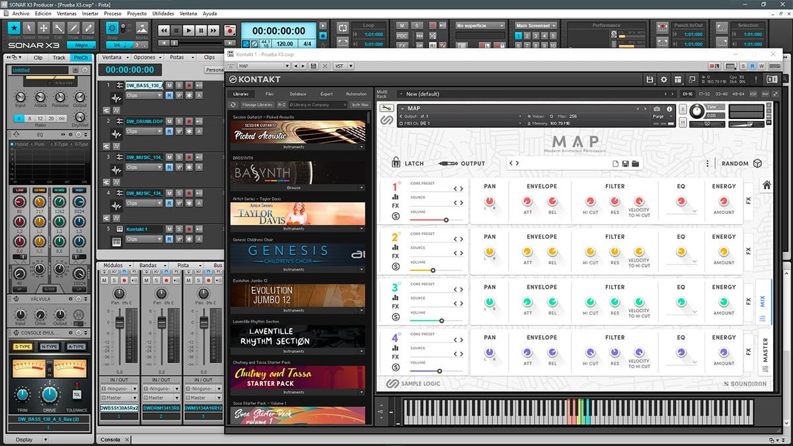The height and width of the screenshot is (446, 793).
Task: Open the Archivo menu
Action: point(20,13)
